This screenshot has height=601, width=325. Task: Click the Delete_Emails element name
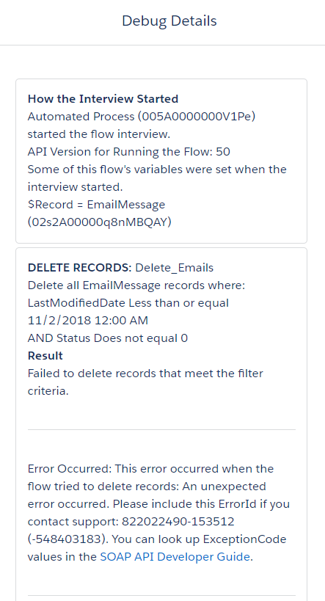coord(175,268)
